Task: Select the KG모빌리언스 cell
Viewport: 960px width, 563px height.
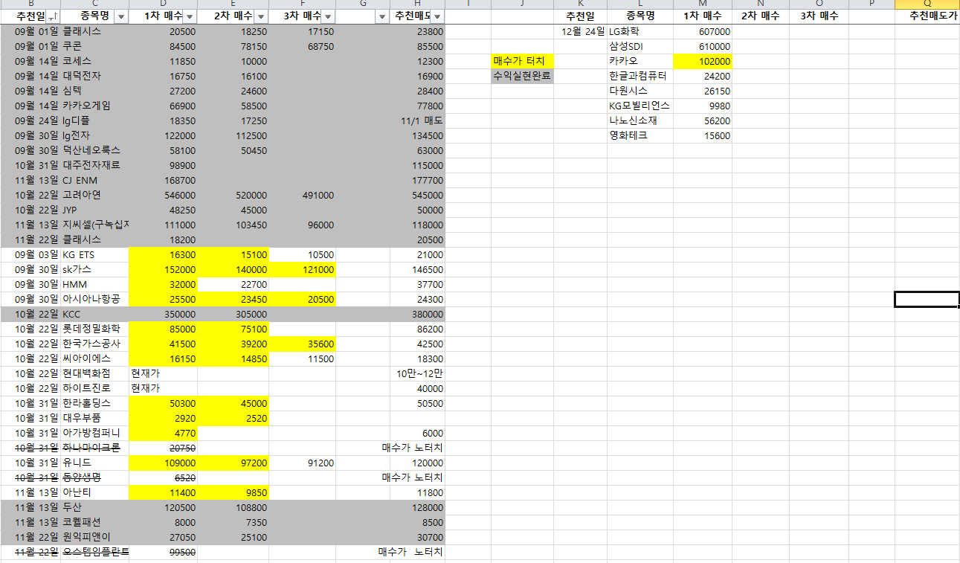Action: tap(640, 106)
